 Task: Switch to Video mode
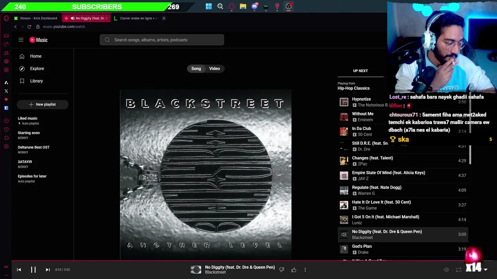pyautogui.click(x=214, y=69)
